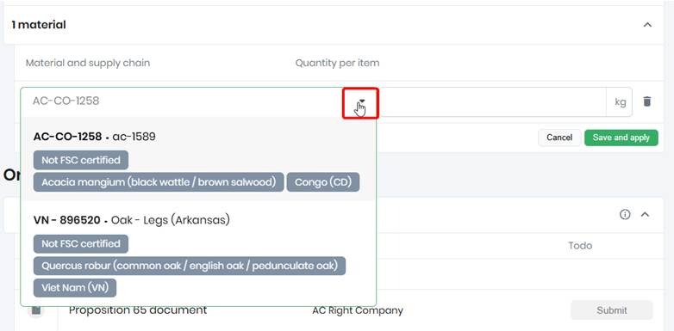The image size is (674, 331).
Task: Click Quercus robur species tag
Action: click(x=190, y=266)
